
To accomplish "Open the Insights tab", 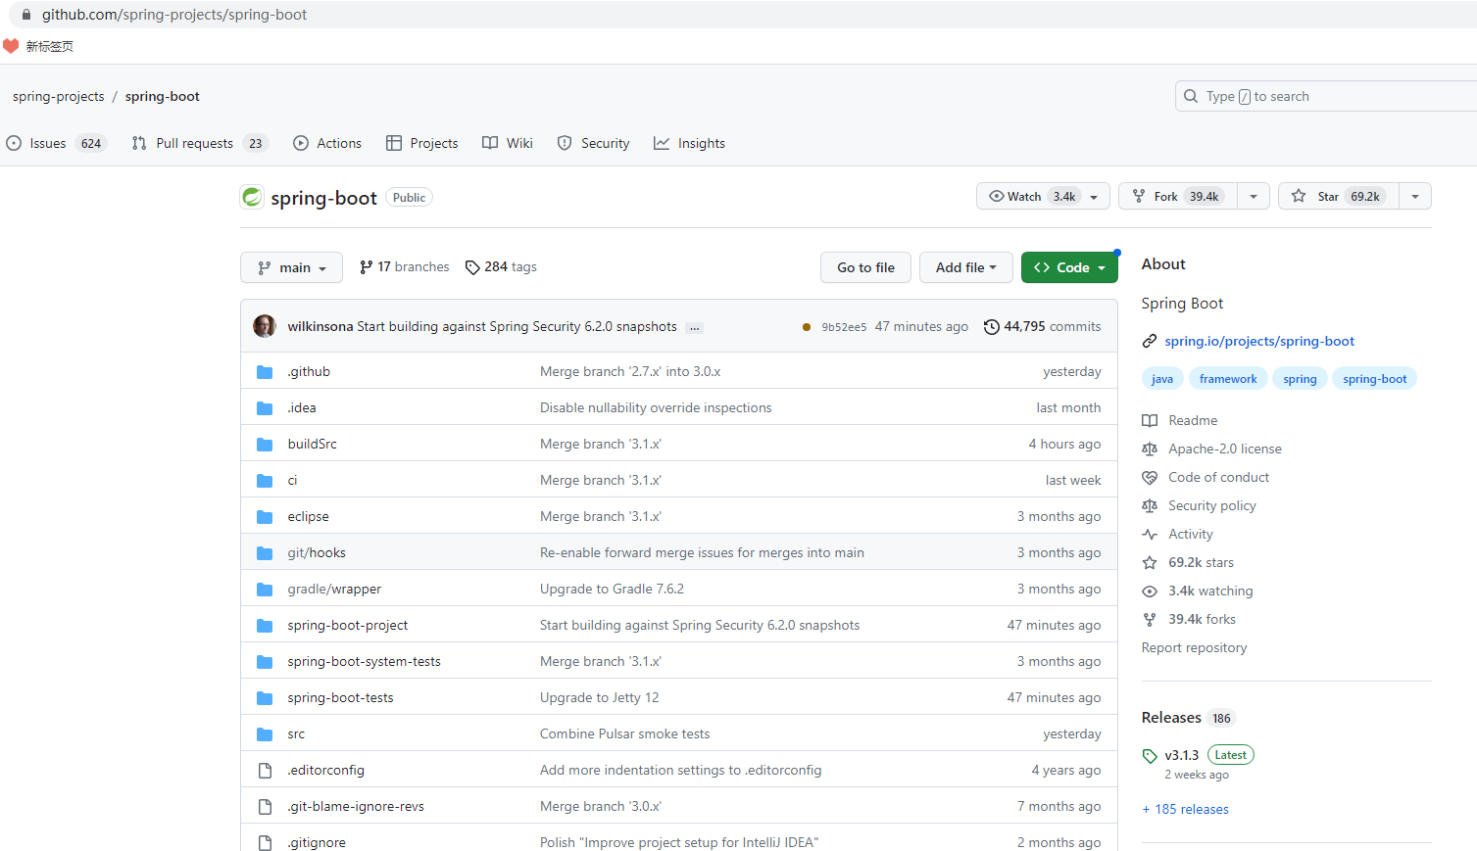I will [690, 143].
